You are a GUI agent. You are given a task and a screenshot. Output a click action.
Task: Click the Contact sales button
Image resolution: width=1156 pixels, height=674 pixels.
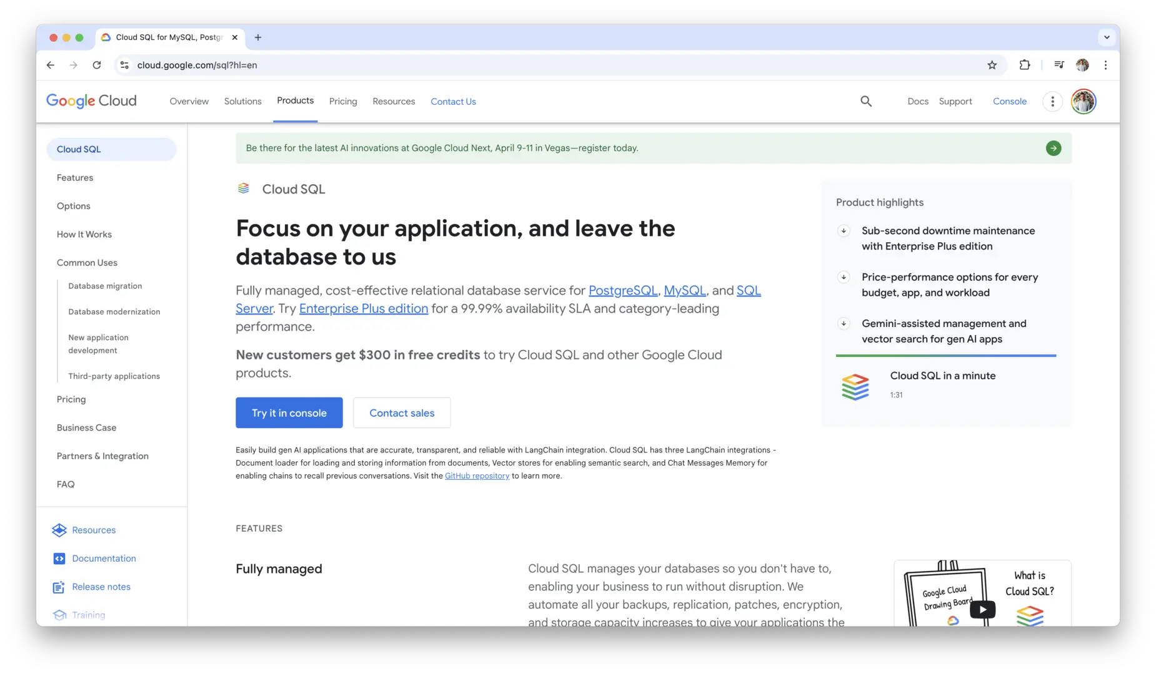point(402,413)
